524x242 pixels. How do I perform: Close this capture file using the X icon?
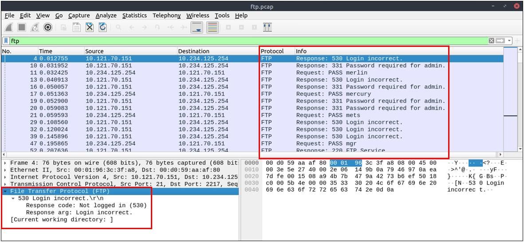coord(90,27)
